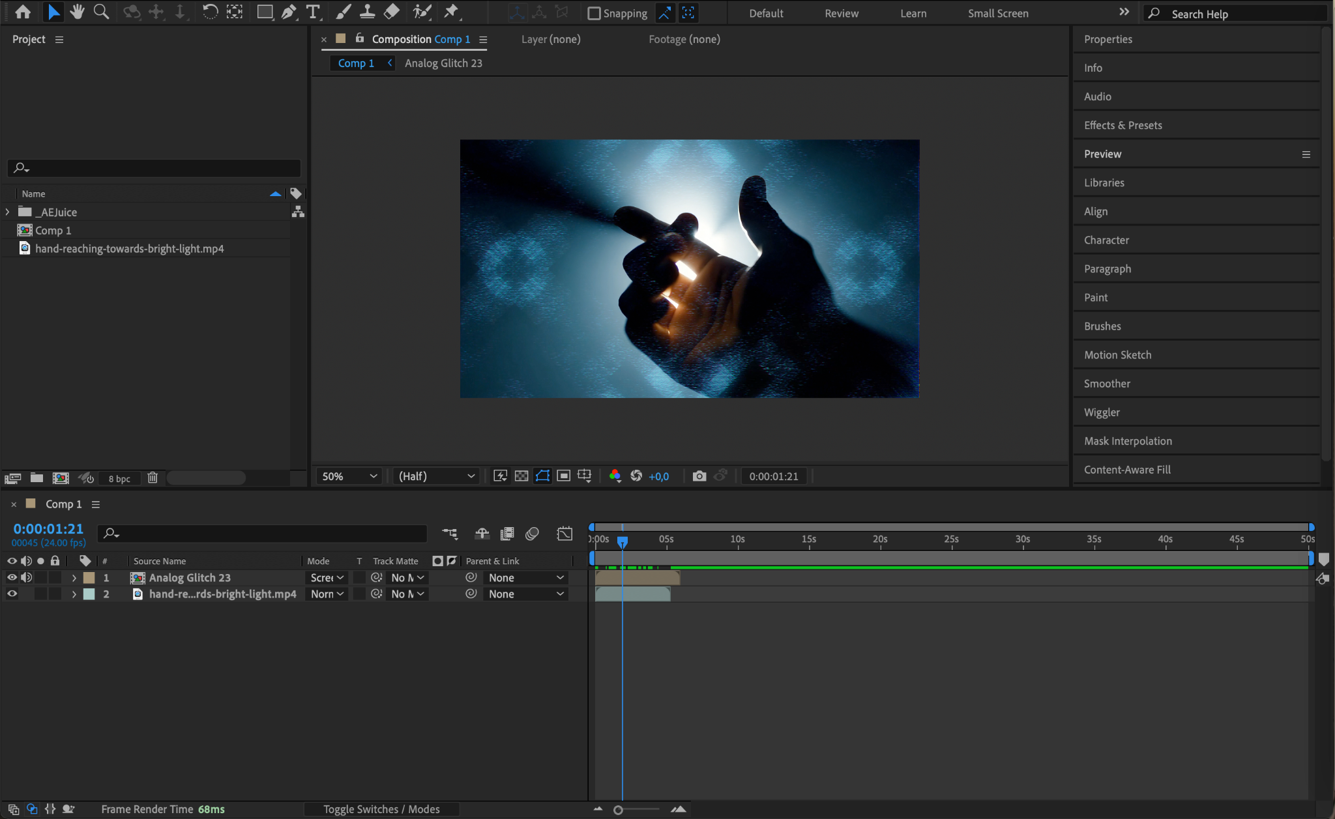
Task: Mute audio of Analog Glitch 23 layer
Action: point(26,578)
